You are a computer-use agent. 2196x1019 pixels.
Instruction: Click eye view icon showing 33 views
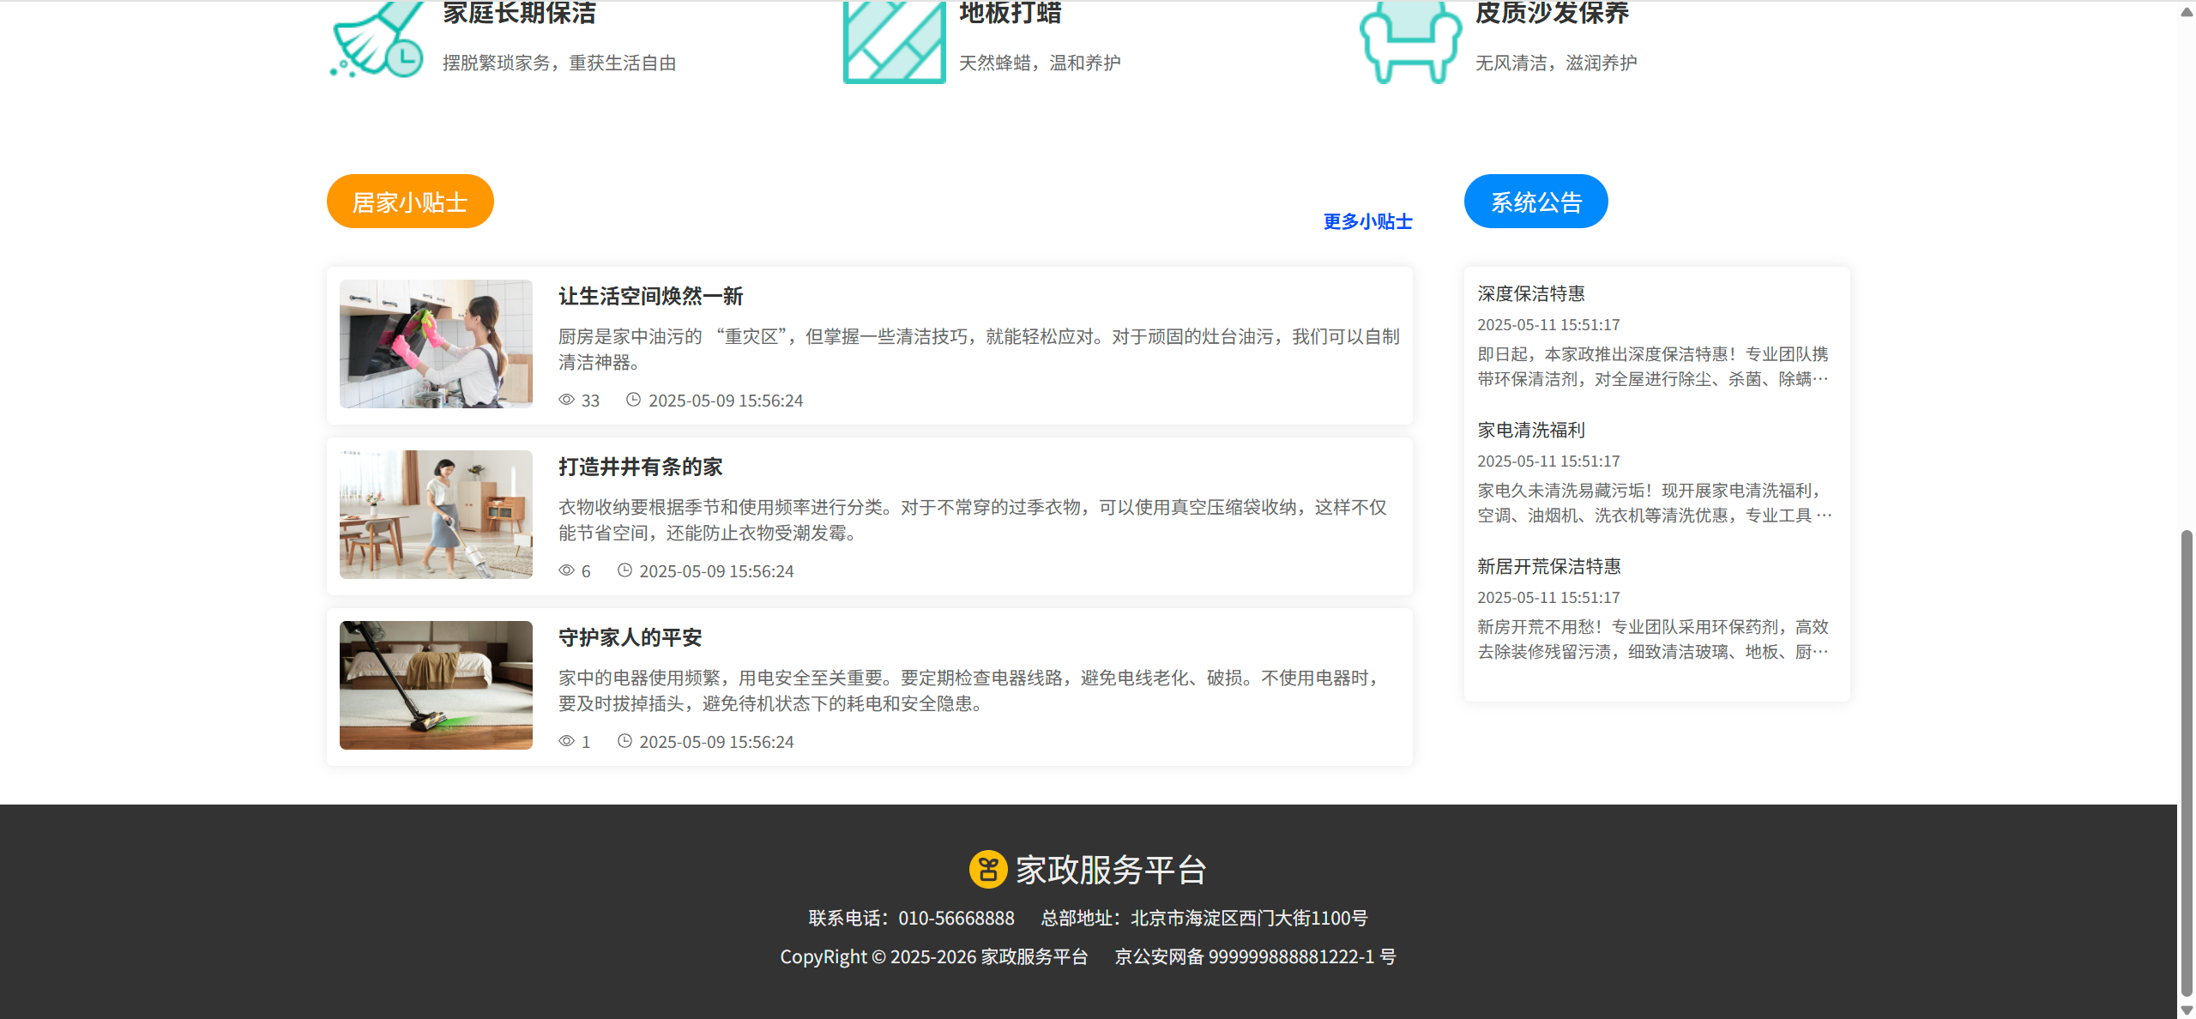[566, 400]
